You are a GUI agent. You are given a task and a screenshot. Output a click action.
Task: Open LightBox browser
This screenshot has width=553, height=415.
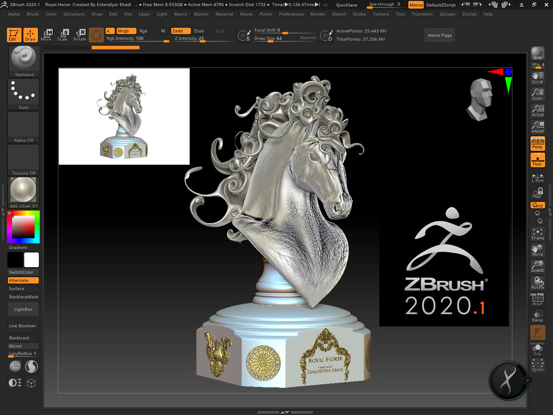pyautogui.click(x=23, y=310)
